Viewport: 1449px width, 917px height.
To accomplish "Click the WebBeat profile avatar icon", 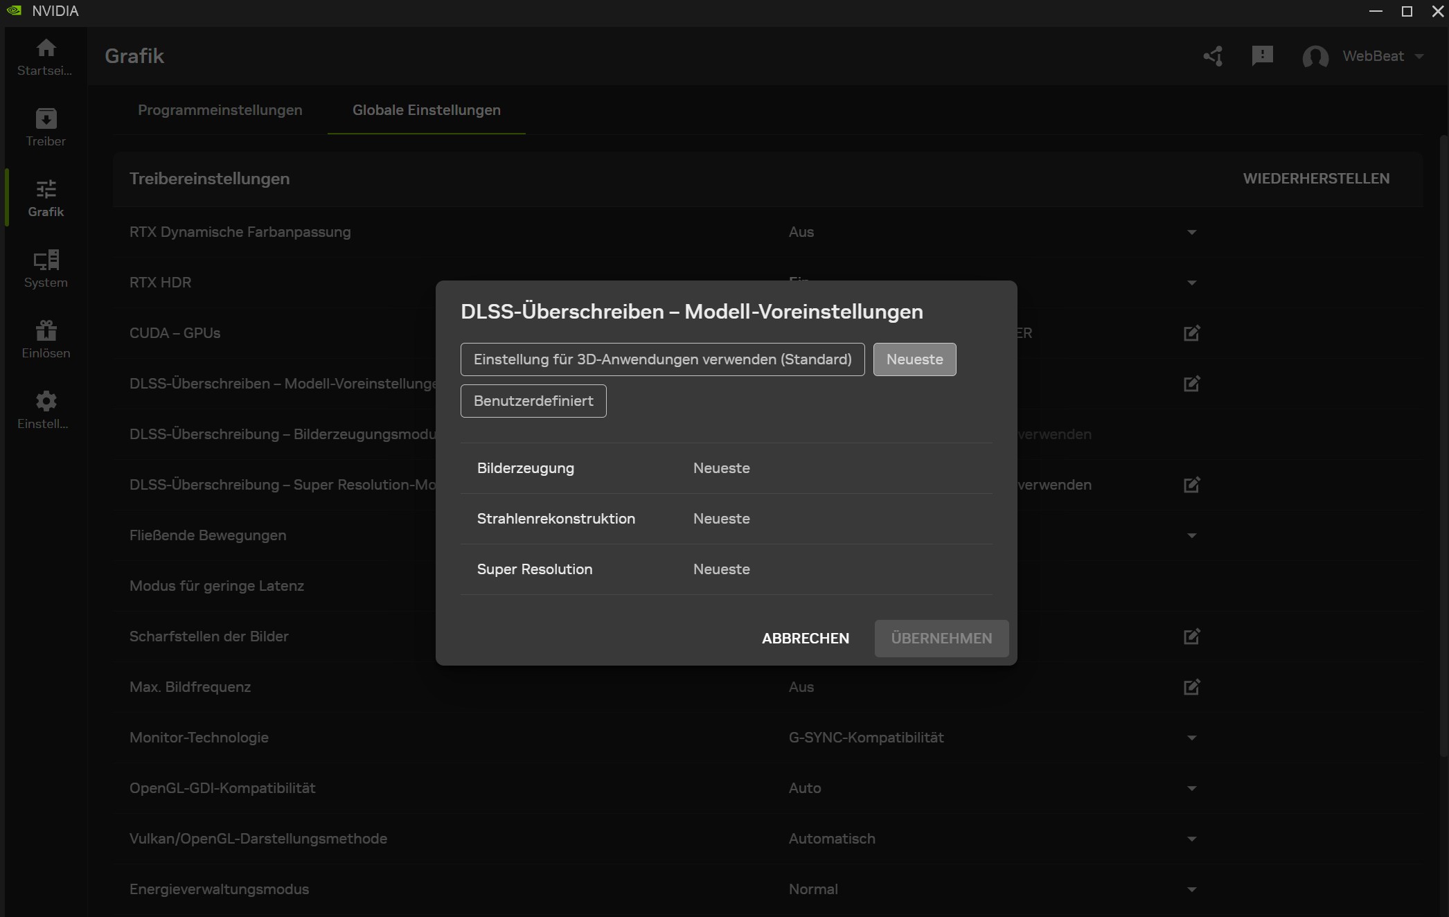I will [1315, 56].
